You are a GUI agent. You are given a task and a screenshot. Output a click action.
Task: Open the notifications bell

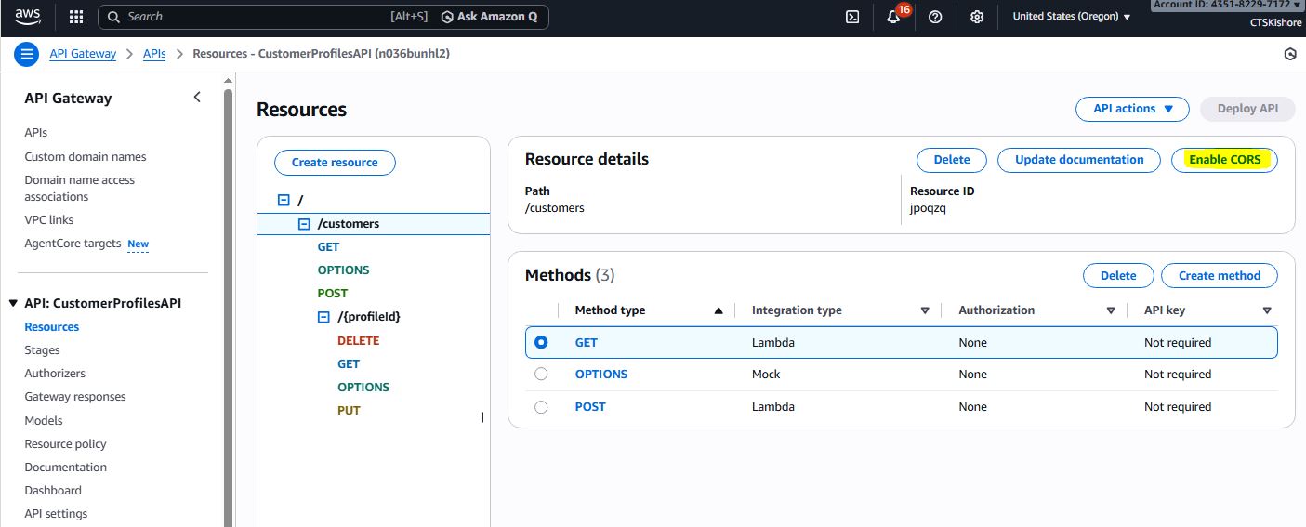click(894, 17)
